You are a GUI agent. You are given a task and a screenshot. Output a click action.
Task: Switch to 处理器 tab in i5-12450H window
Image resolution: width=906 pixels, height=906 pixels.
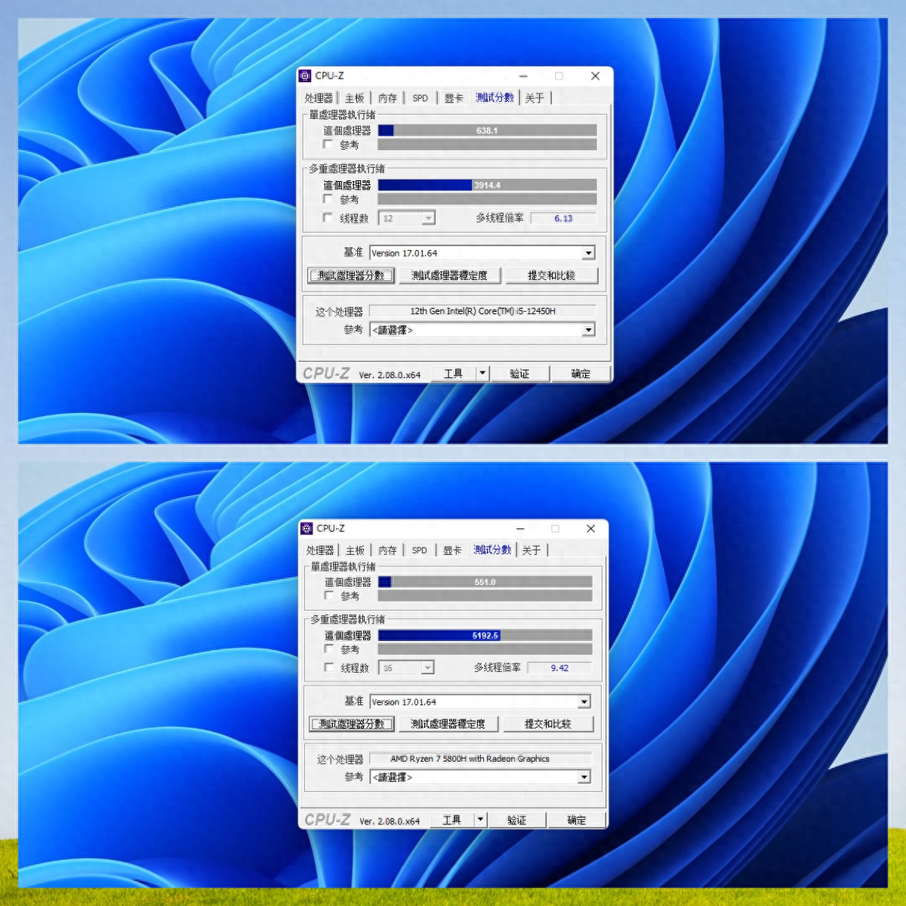(x=319, y=98)
